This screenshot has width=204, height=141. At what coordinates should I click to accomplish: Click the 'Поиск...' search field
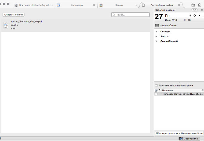point(132,15)
